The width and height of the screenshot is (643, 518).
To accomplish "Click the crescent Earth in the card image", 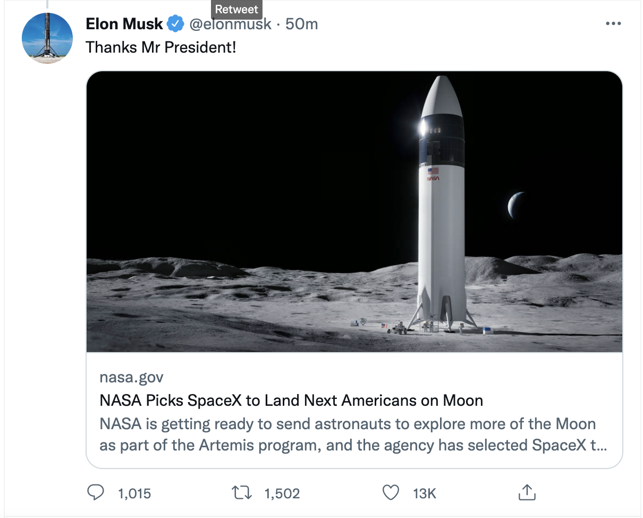I will 515,205.
